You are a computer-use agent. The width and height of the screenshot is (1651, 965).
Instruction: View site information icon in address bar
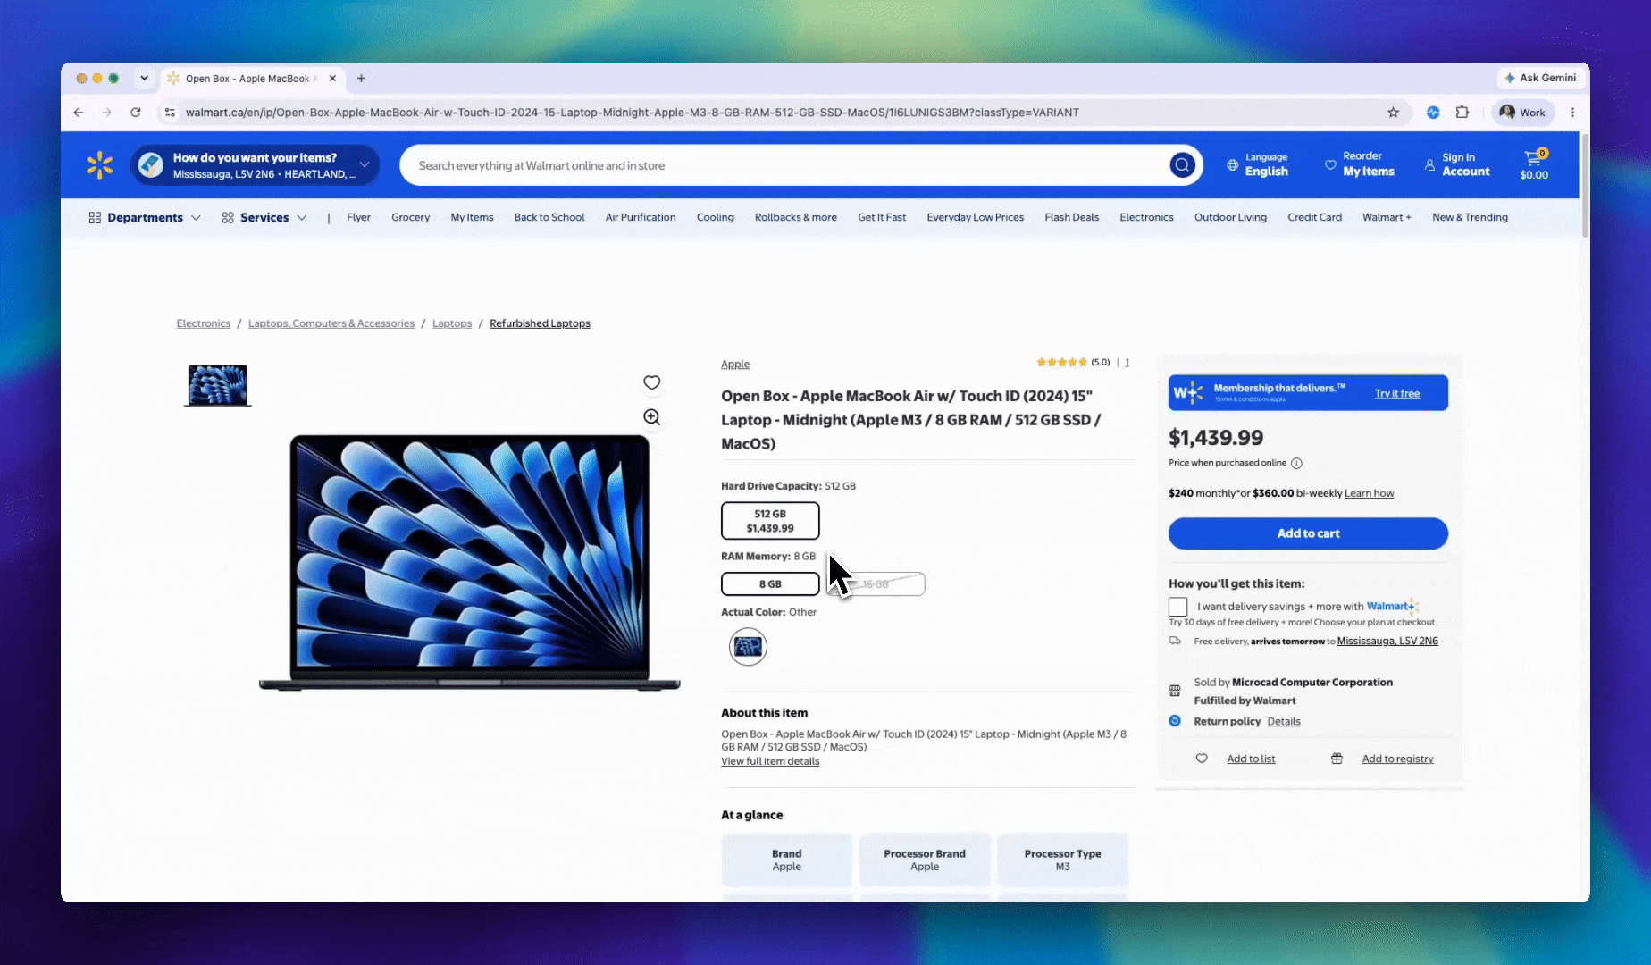[x=170, y=113]
